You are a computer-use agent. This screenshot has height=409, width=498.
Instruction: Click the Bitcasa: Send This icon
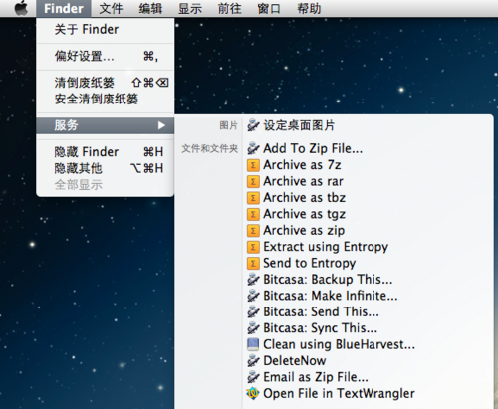253,311
